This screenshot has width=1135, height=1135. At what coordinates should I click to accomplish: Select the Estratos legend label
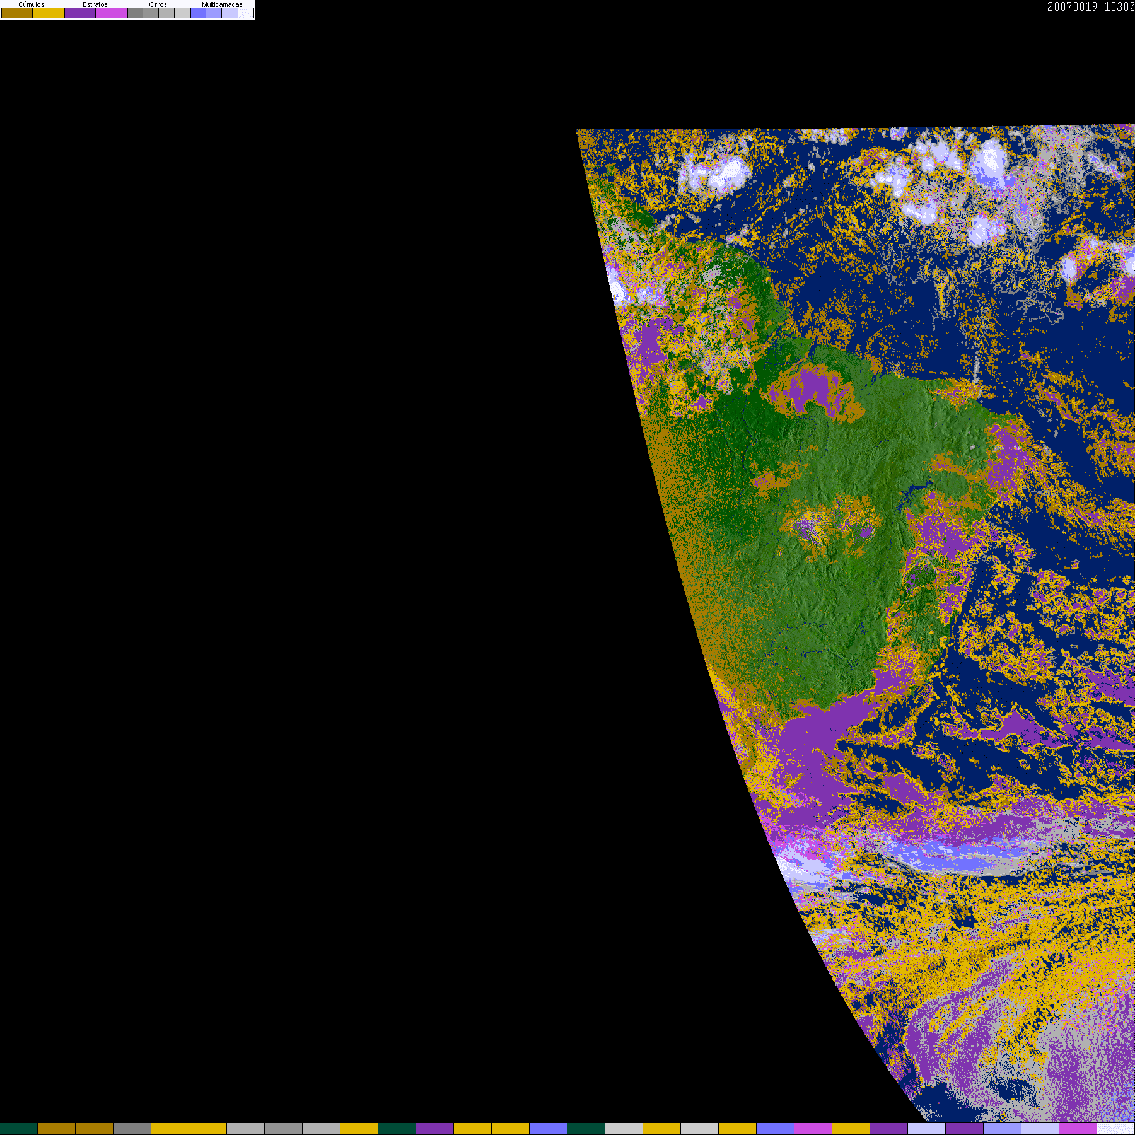pyautogui.click(x=95, y=4)
